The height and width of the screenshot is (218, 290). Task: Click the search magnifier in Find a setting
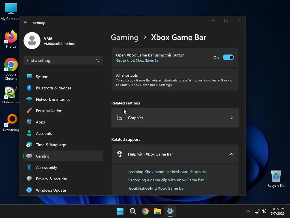[97, 60]
